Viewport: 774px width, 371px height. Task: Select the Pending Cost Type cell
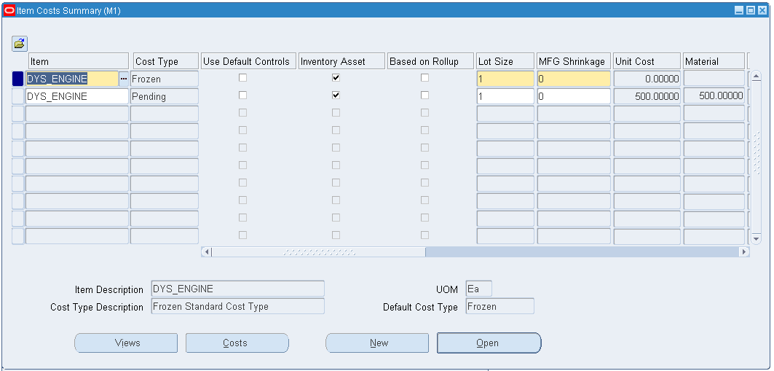point(165,96)
